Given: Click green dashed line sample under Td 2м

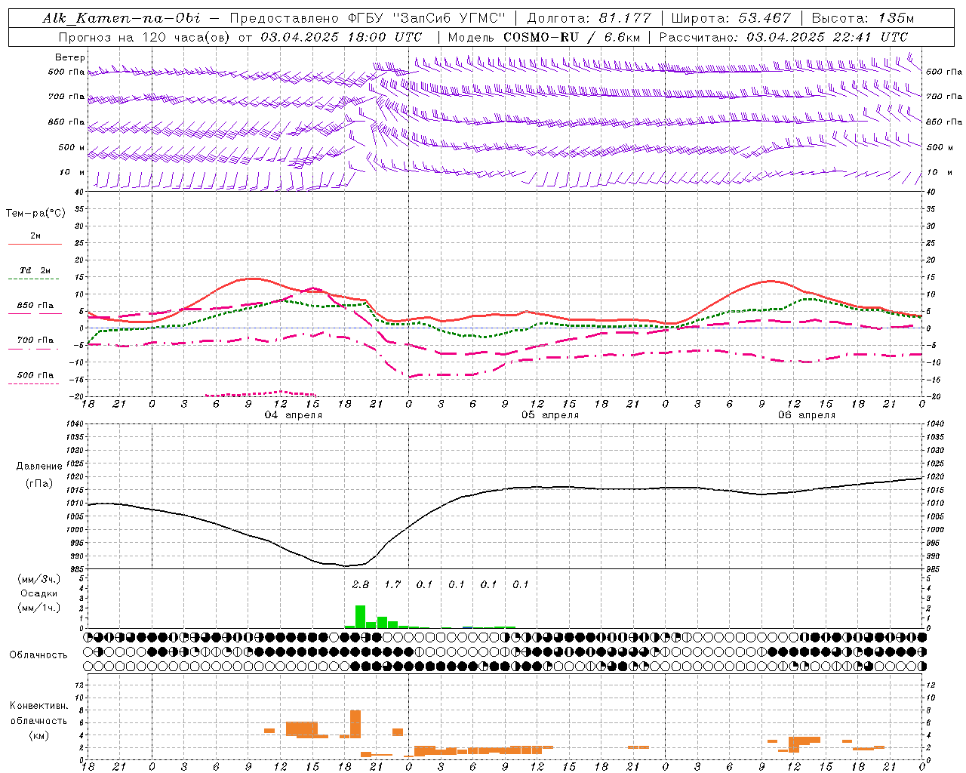Looking at the screenshot, I should point(35,279).
